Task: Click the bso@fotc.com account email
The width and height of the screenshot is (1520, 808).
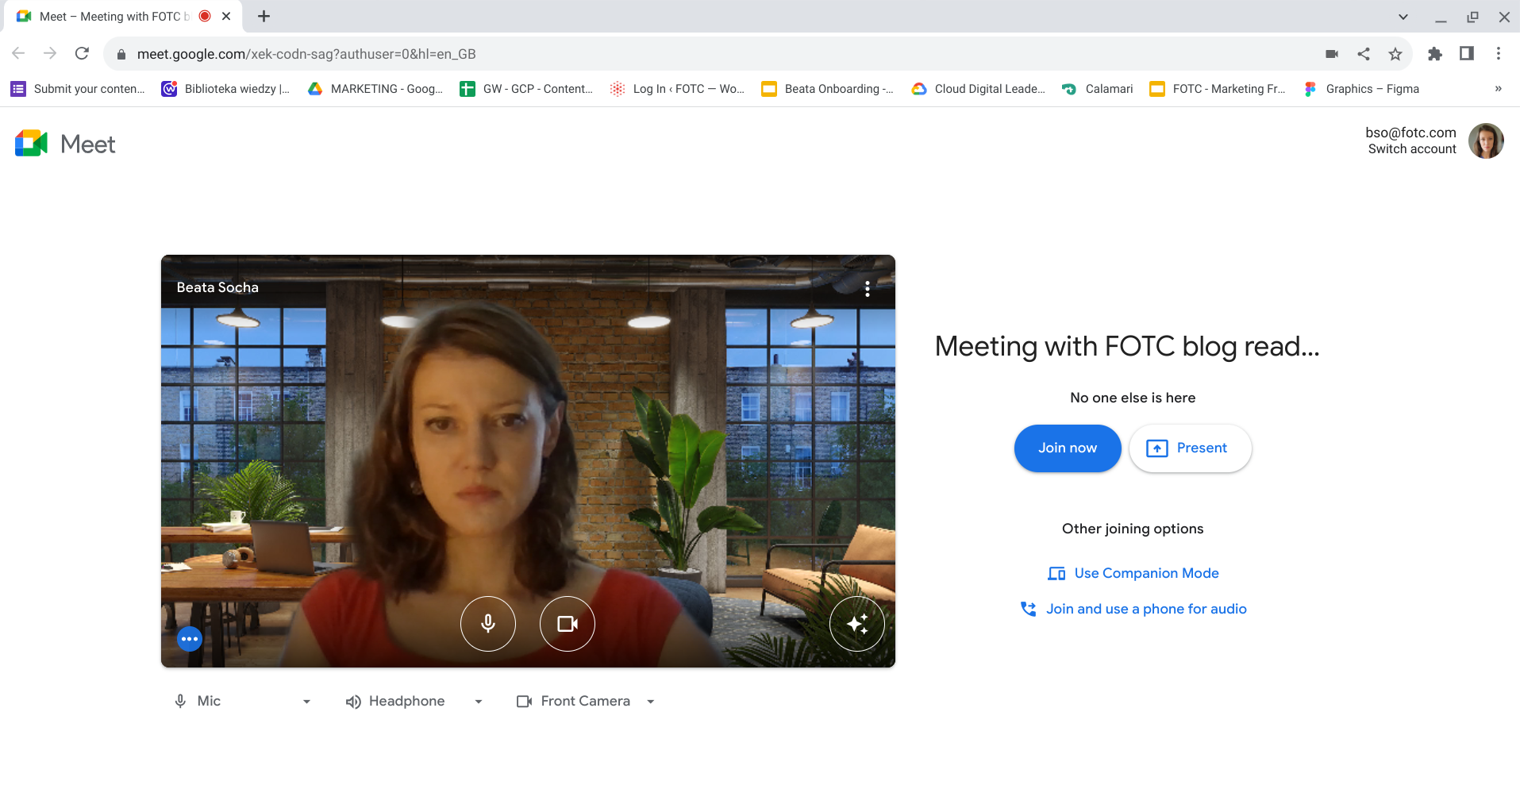Action: pyautogui.click(x=1410, y=133)
